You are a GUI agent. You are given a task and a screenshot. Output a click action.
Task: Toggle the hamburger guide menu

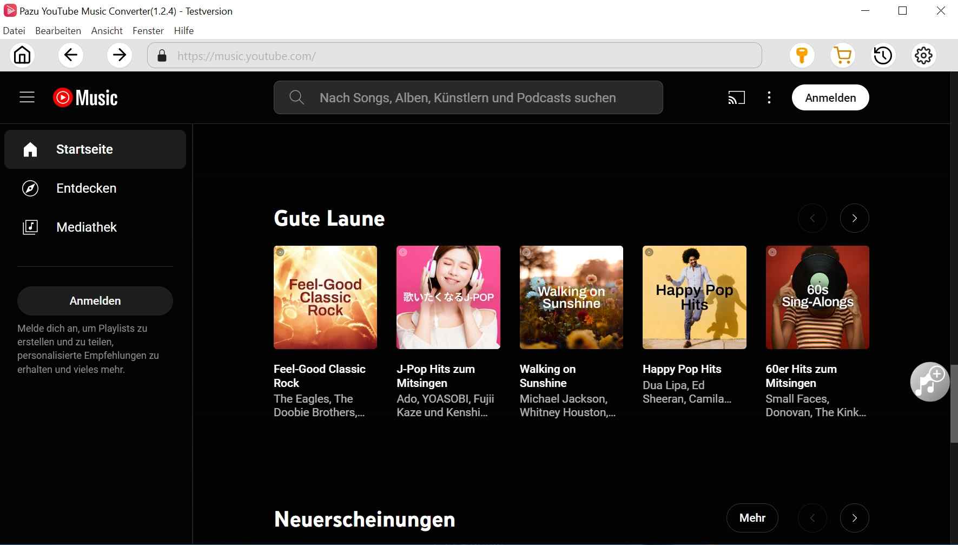27,97
